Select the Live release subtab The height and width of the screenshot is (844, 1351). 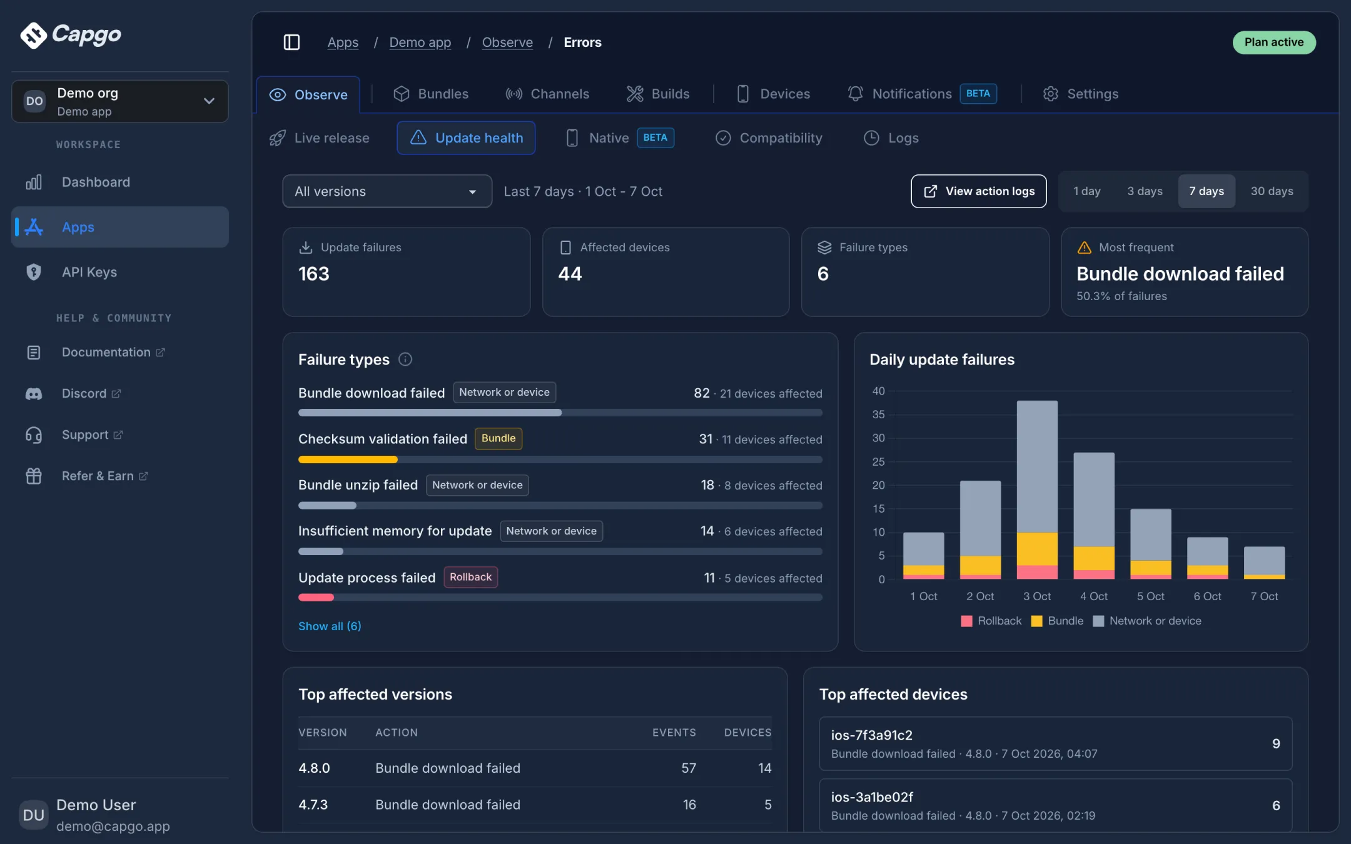click(319, 138)
